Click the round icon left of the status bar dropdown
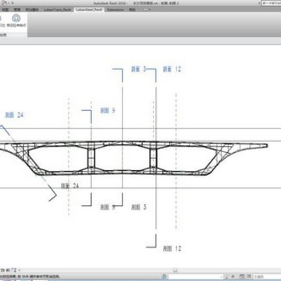This screenshot has height=281, width=281. [164, 276]
